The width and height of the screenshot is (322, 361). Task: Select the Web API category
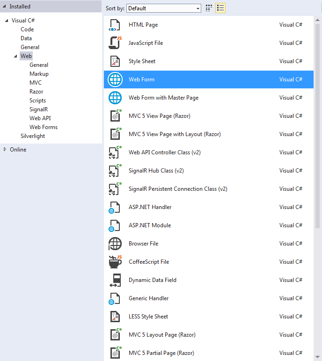40,118
